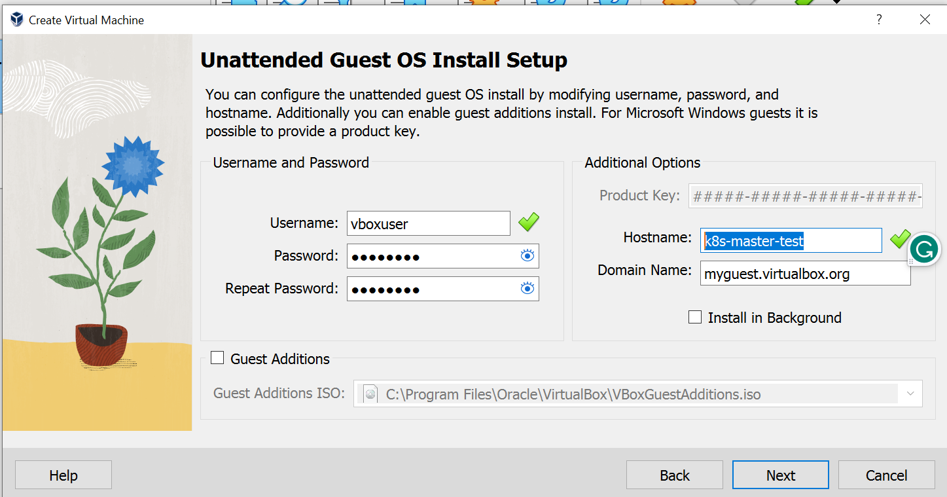Click the green checkmark beside Hostname
Image resolution: width=947 pixels, height=497 pixels.
click(x=900, y=238)
